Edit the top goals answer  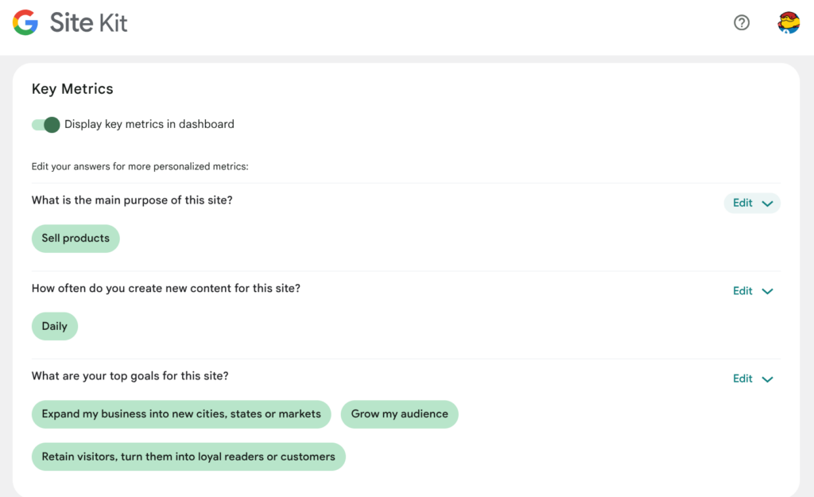tap(742, 379)
